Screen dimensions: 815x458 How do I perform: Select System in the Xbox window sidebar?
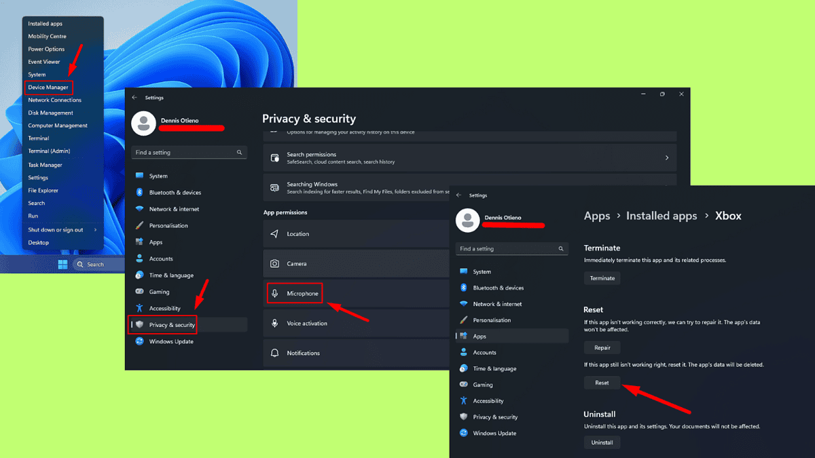[512, 271]
